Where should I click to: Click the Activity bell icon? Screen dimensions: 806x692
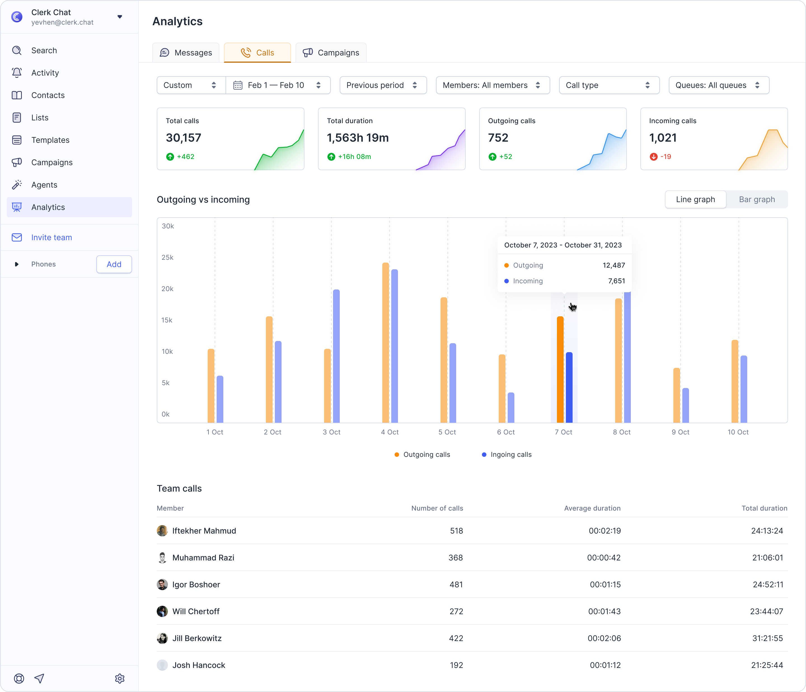[x=17, y=73]
